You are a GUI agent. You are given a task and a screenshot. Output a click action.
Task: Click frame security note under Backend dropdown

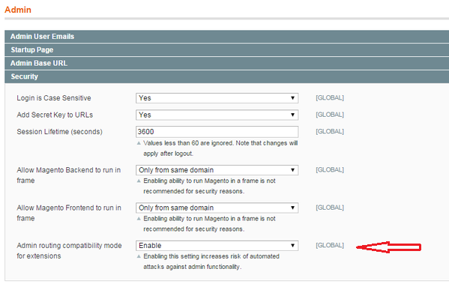206,186
